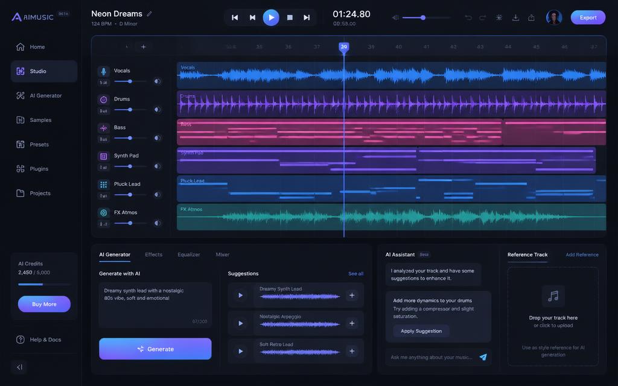This screenshot has width=618, height=386.
Task: Click the playhead marker at bar 38
Action: pyautogui.click(x=343, y=47)
